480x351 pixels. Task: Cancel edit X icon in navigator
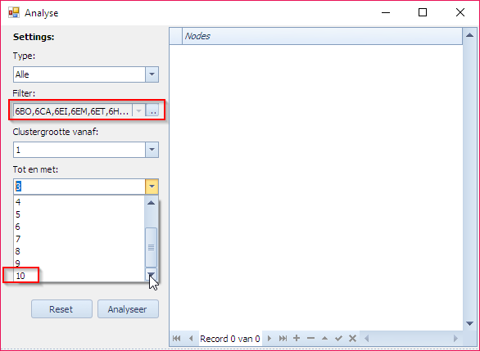point(352,339)
